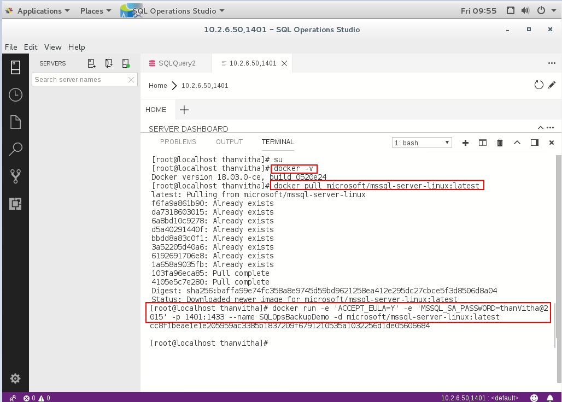Click the 10.2.6.50,1401 breadcrumb
This screenshot has width=562, height=402.
204,86
